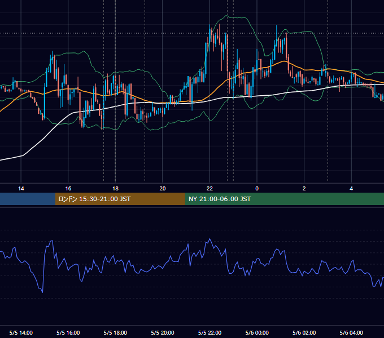Click the 5/5 16:00 date label
The height and width of the screenshot is (338, 384).
pyautogui.click(x=68, y=332)
